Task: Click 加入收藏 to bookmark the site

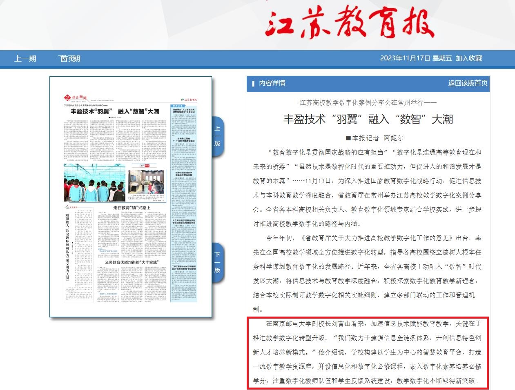Action: coord(469,58)
